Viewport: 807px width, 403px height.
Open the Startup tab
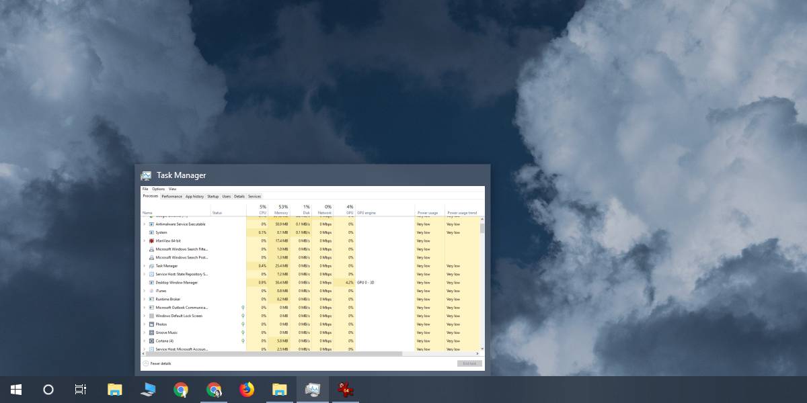click(x=213, y=196)
